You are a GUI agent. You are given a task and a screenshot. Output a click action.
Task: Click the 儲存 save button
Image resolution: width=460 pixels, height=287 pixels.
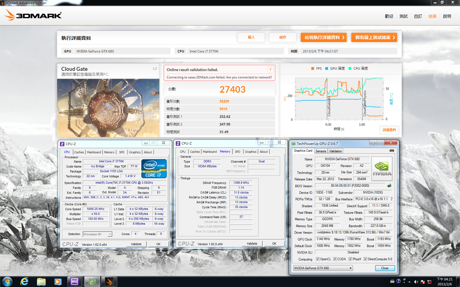click(x=283, y=37)
